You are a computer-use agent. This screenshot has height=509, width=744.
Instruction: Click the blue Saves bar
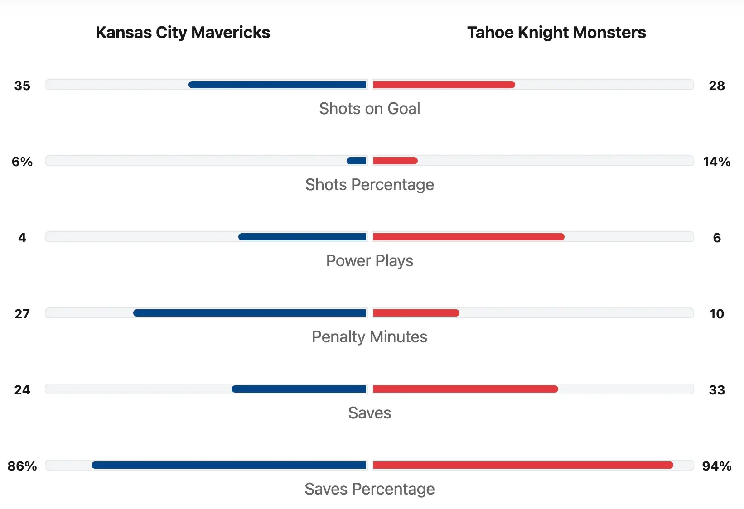coord(299,389)
